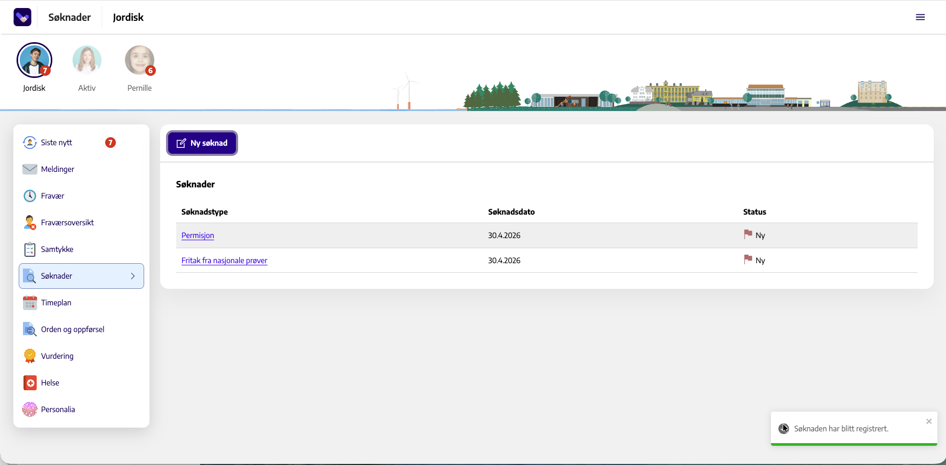
Task: Open Fritak fra nasjonale prøver link
Action: tap(224, 261)
